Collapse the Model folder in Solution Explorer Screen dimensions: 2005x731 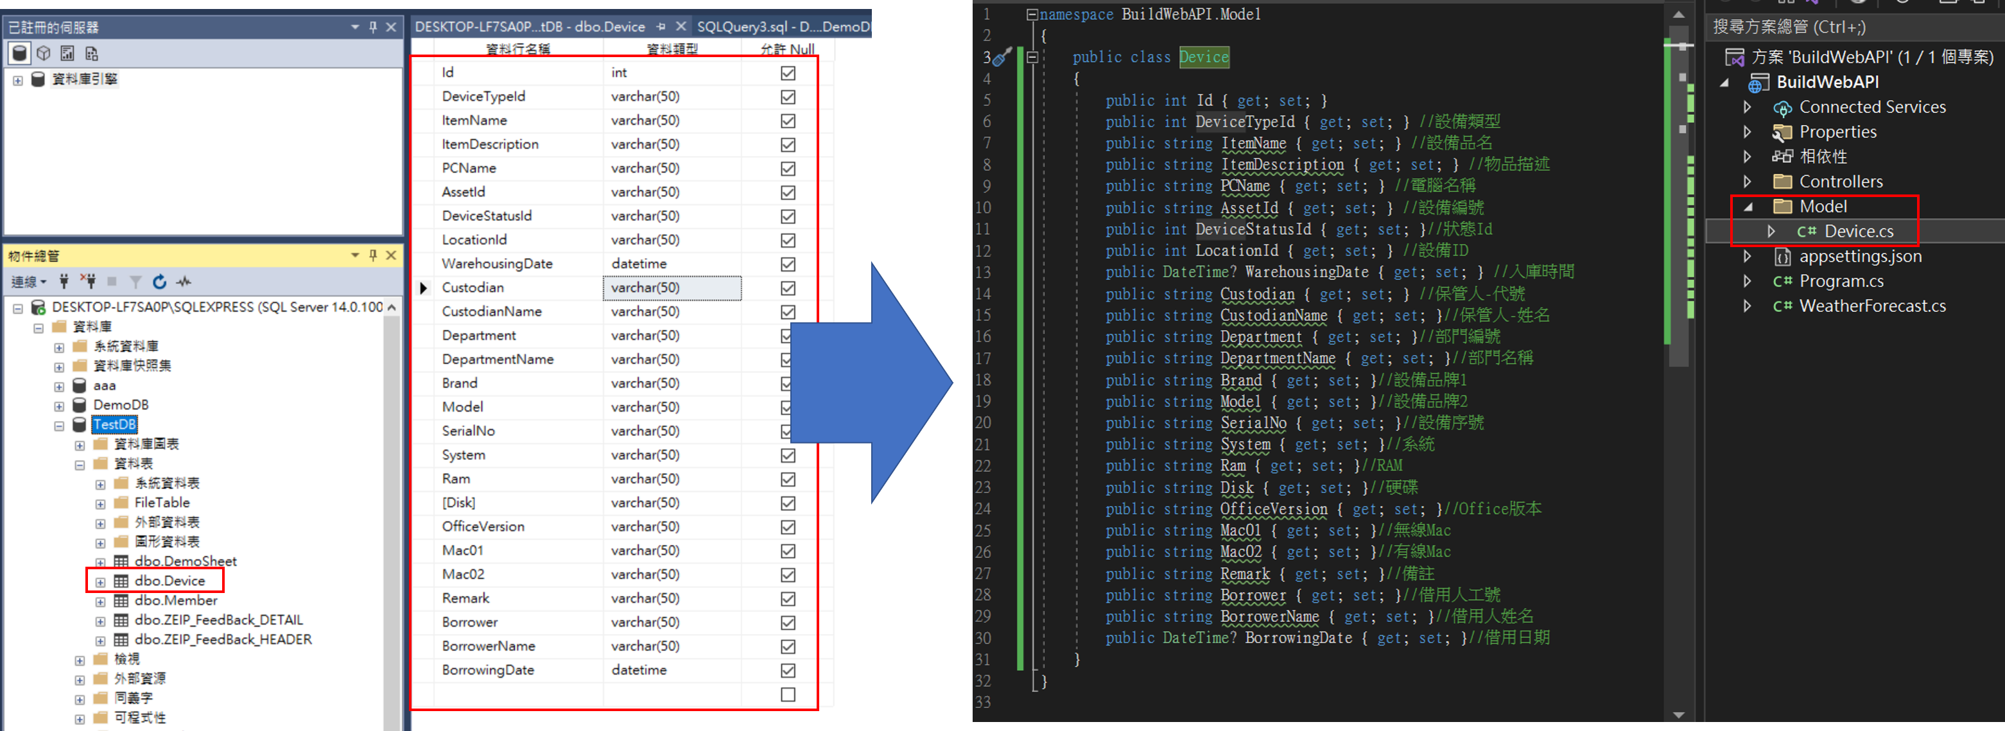click(x=1748, y=207)
